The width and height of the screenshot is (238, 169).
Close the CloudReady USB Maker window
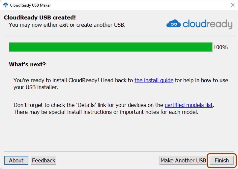click(x=232, y=5)
